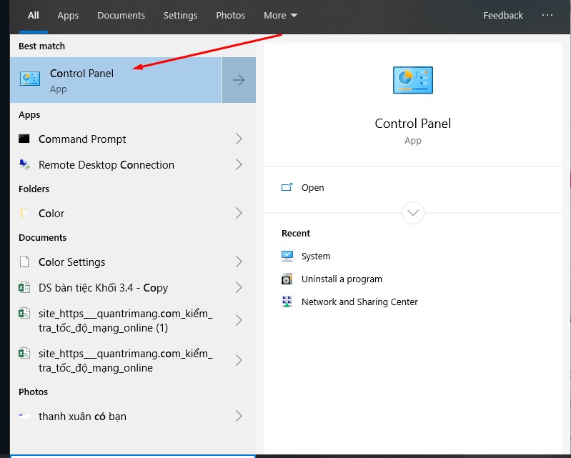Switch to the Apps tab
Screen dimensions: 571x458
click(x=69, y=15)
